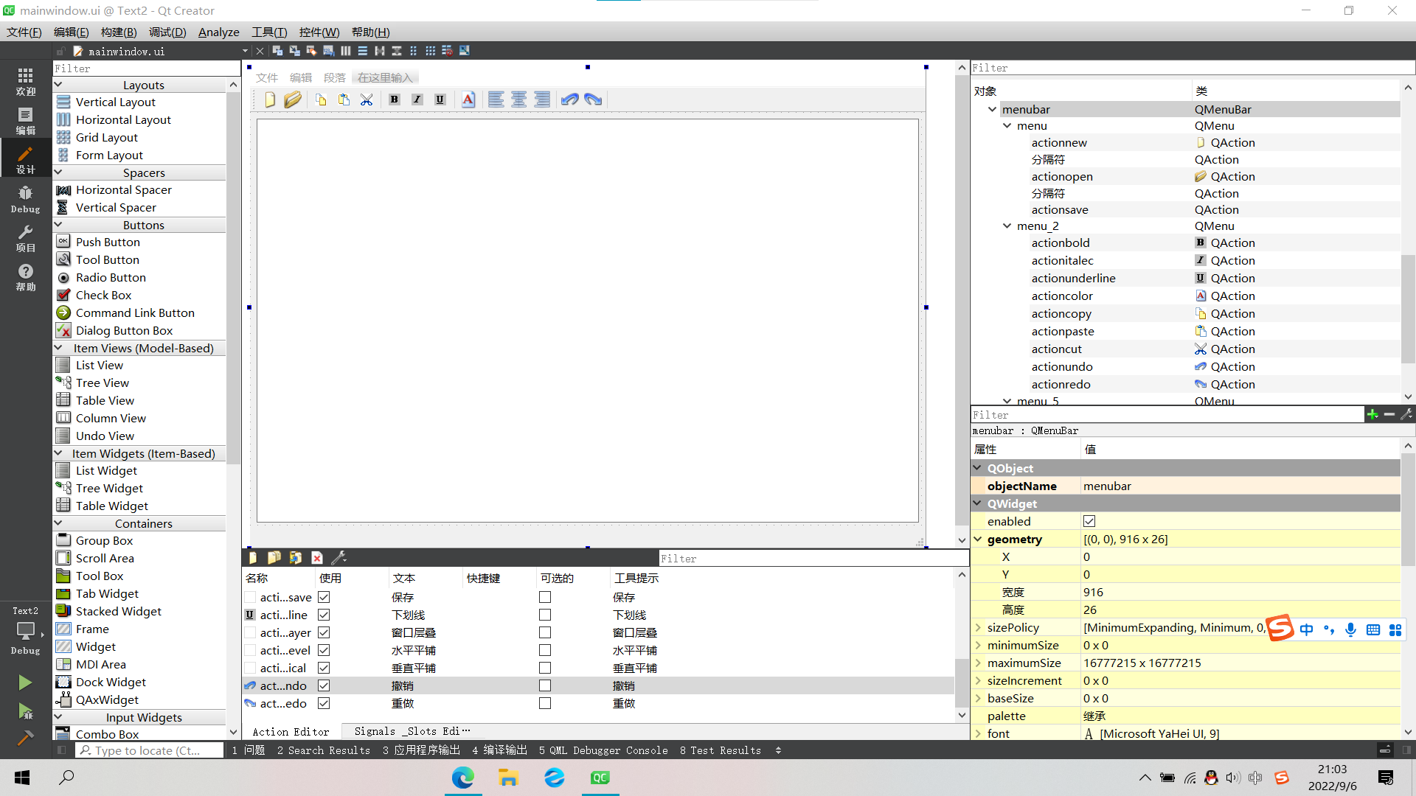Uncheck the enabled property checkbox
This screenshot has height=796, width=1416.
[1089, 521]
